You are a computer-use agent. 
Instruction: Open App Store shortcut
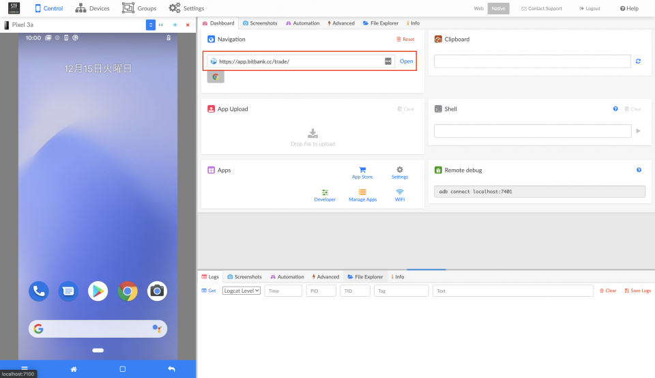coord(362,173)
